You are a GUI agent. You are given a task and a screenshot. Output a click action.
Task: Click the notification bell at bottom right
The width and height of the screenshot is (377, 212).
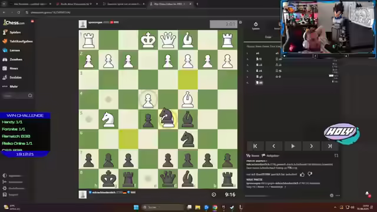[x=367, y=193]
